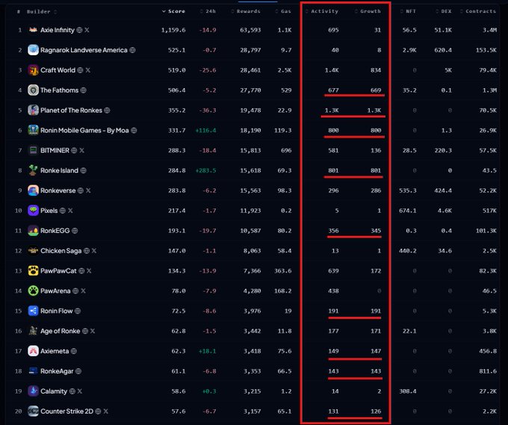Open Planet of The Ronkes page
The width and height of the screenshot is (508, 425).
coord(71,111)
